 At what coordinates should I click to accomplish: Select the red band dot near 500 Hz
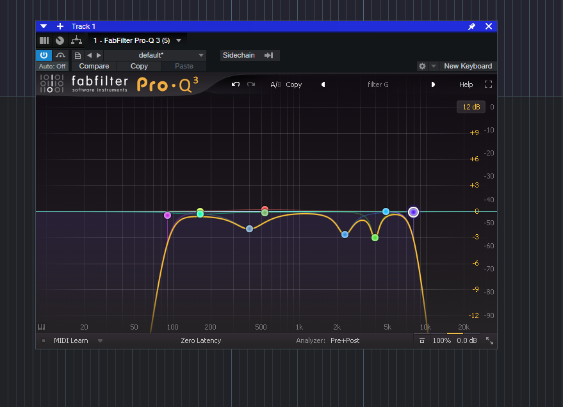[x=265, y=208]
